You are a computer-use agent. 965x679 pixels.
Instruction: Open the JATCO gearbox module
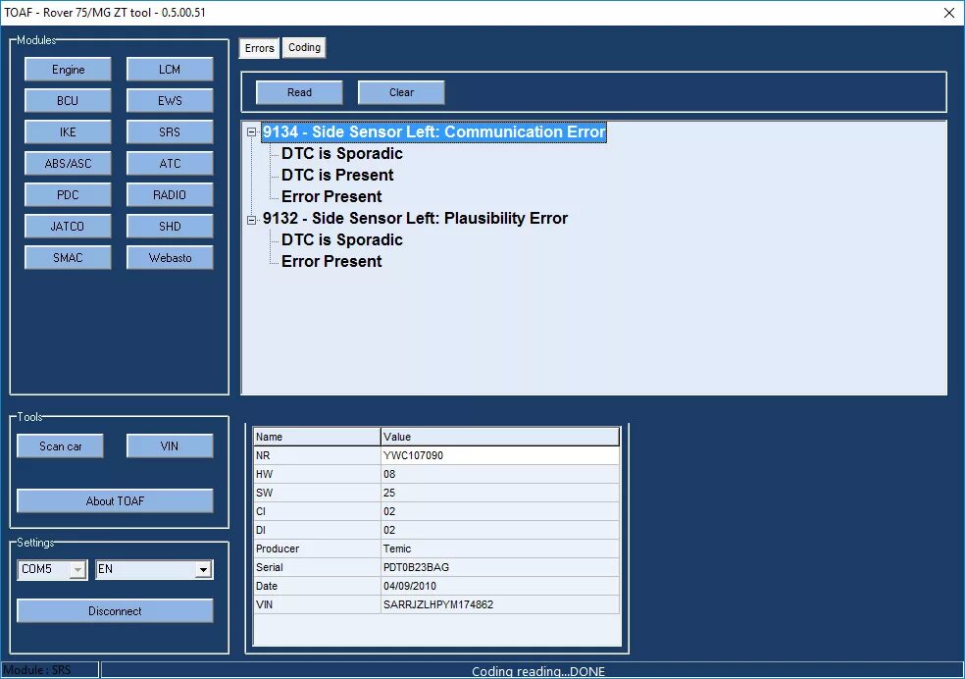coord(68,227)
